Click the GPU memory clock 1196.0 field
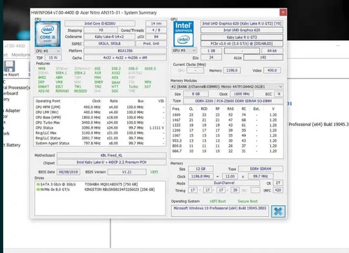The width and height of the screenshot is (349, 253). tap(232, 71)
